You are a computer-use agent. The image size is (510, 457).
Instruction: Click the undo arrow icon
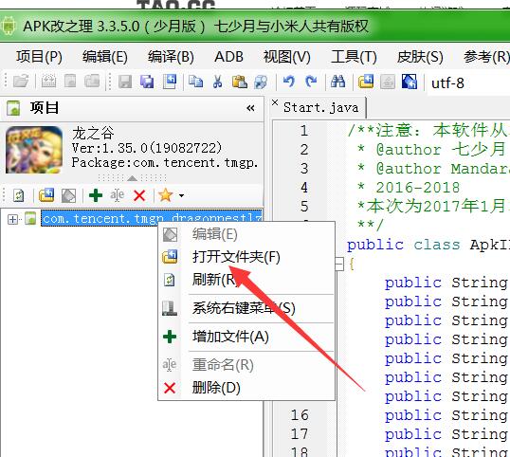pyautogui.click(x=289, y=82)
